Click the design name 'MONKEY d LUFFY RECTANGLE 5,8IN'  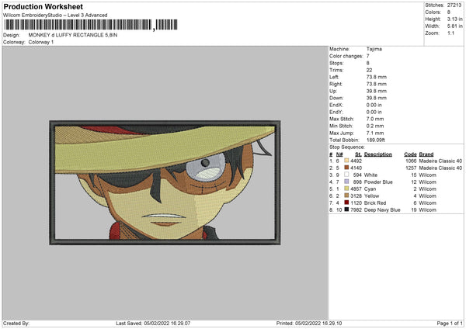point(73,35)
